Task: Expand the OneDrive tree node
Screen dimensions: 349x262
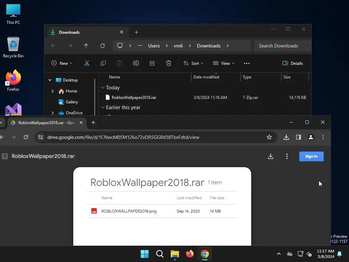Action: [52, 113]
